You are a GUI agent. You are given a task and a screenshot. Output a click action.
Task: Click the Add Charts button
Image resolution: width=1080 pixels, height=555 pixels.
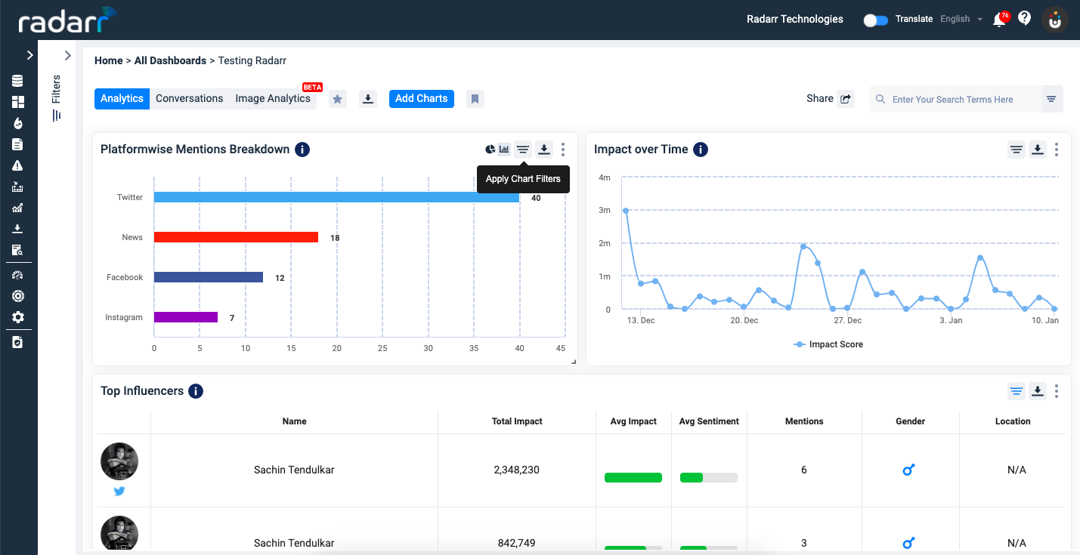[422, 98]
